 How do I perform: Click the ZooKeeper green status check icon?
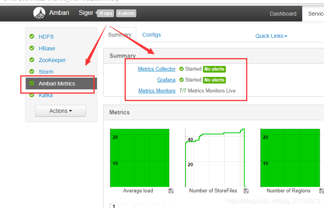point(32,60)
